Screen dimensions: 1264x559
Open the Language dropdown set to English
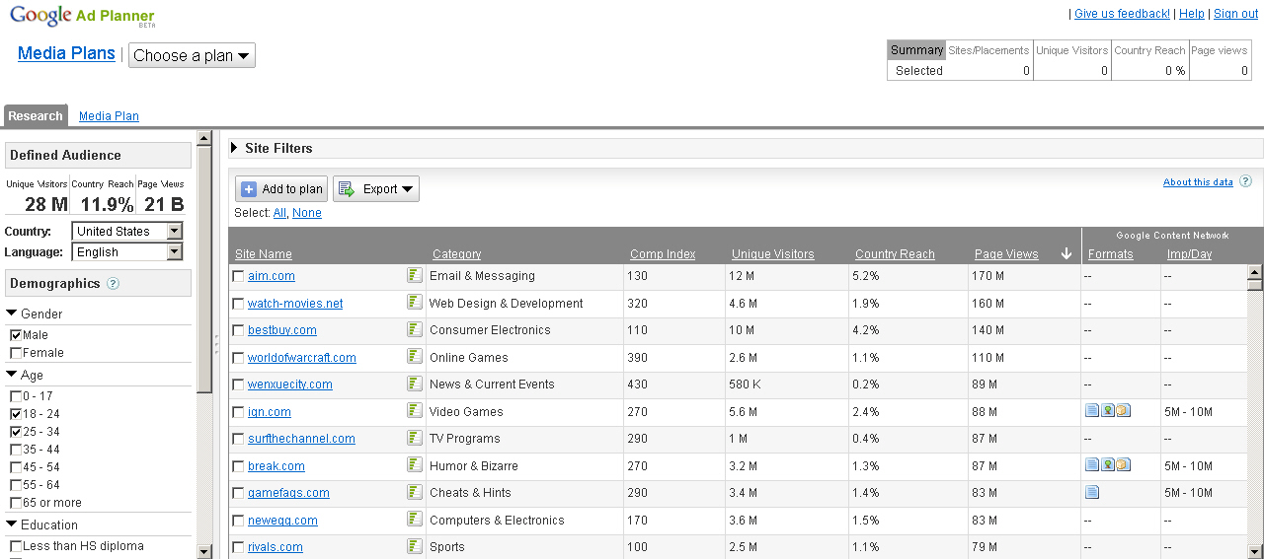[127, 251]
